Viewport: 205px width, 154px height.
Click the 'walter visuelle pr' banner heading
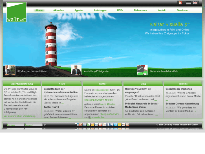(x=169, y=24)
